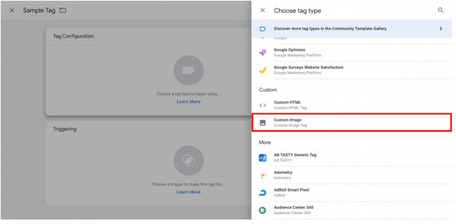Viewport: 456px width, 224px height.
Task: Click 'Choose a trigger to make this tag fire' text
Action: point(189,185)
